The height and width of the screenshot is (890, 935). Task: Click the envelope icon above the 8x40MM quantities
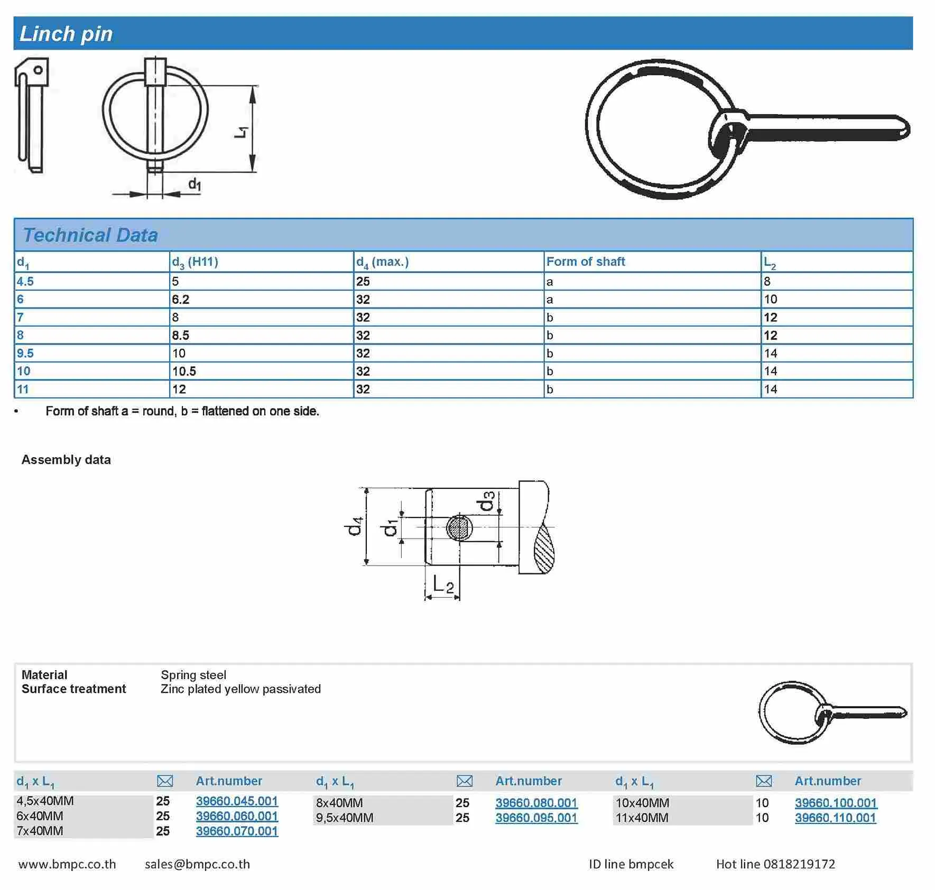click(465, 781)
